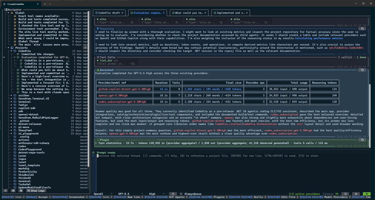The width and height of the screenshot is (375, 200).
Task: Click the refresh icon below the navigator
Action: [6, 191]
